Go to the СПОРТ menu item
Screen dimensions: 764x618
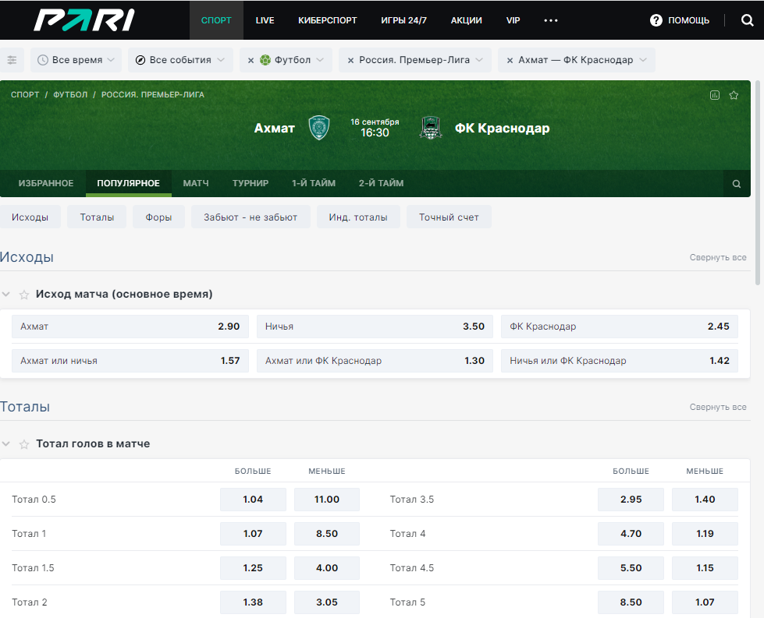(216, 20)
